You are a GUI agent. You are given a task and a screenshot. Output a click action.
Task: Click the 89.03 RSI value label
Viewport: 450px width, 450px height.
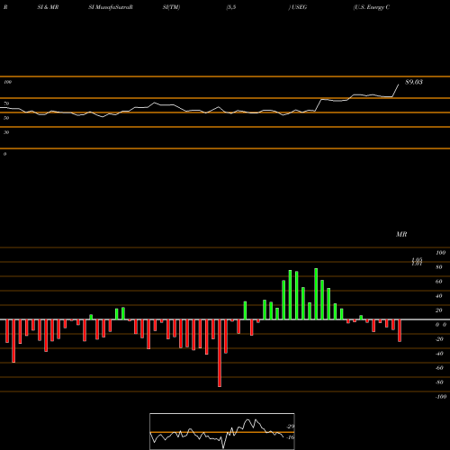coord(414,82)
